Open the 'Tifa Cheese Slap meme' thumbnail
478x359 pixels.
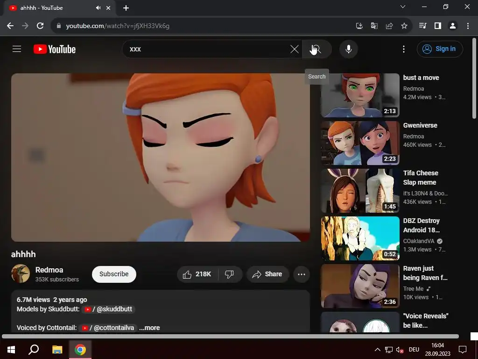point(360,191)
